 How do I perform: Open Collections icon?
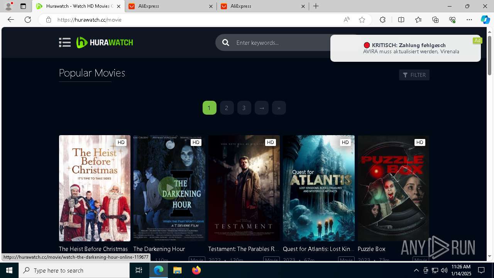(x=435, y=20)
